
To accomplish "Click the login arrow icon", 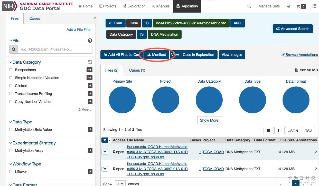I will [x=288, y=6].
